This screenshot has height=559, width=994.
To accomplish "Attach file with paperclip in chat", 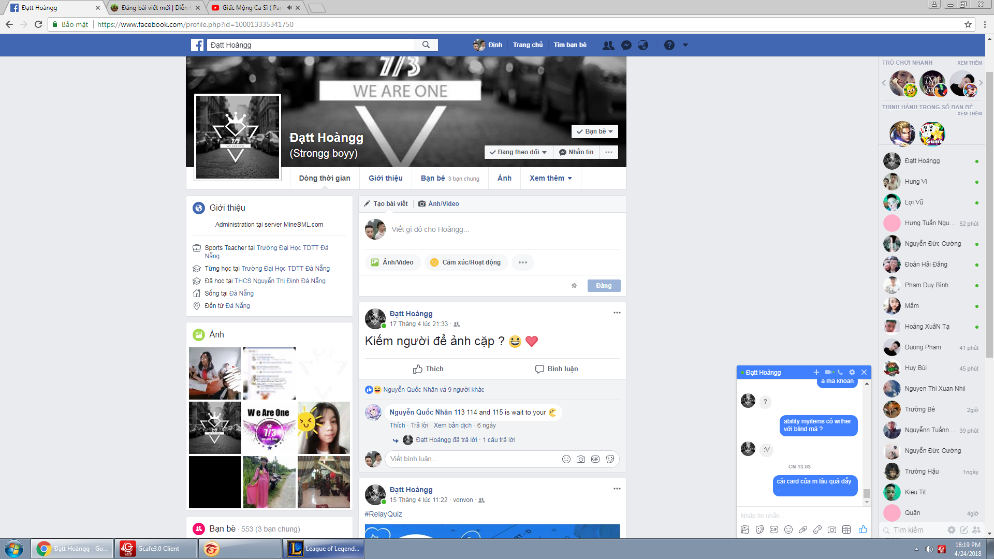I will (x=803, y=529).
